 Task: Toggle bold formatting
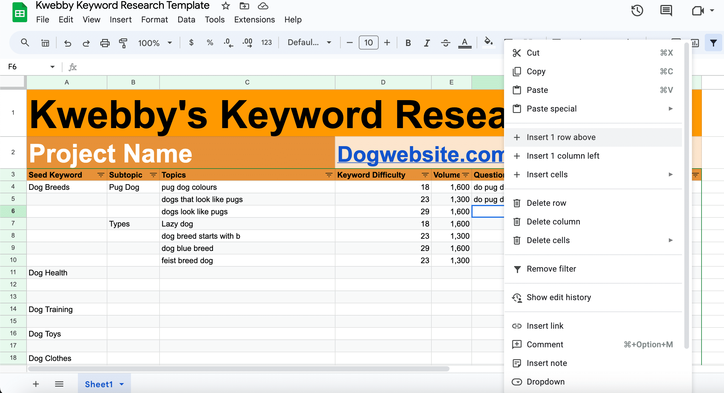pos(408,43)
